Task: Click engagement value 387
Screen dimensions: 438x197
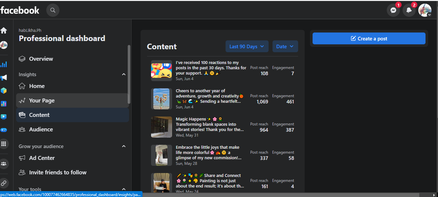Action: [290, 130]
